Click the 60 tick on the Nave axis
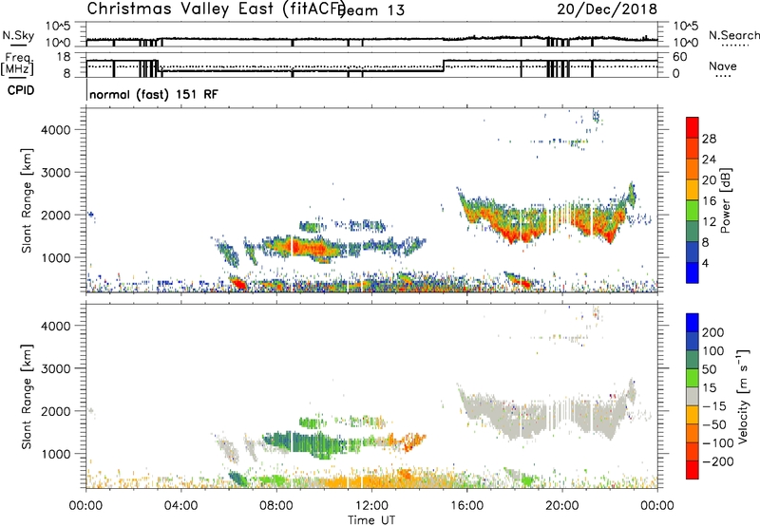Image resolution: width=760 pixels, height=526 pixels. point(680,57)
